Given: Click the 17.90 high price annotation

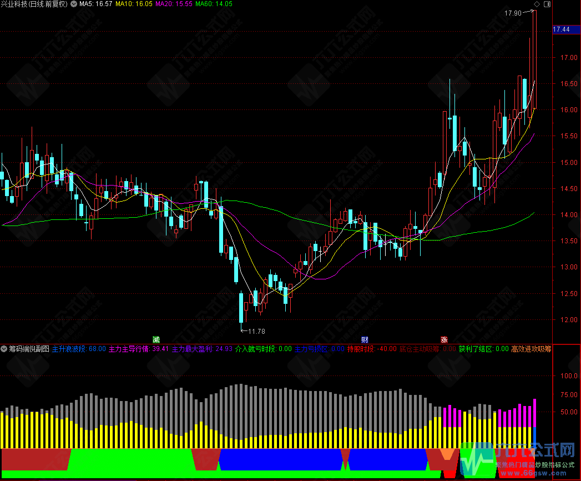Looking at the screenshot, I should click(513, 13).
